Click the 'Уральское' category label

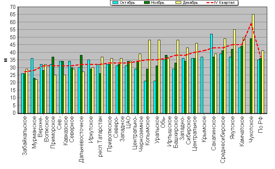click(157, 129)
